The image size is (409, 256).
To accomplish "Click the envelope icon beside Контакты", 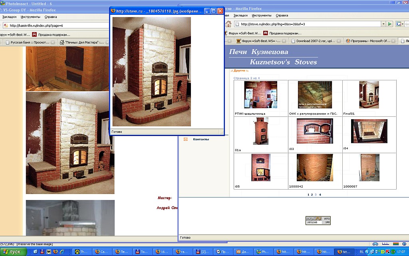I will click(x=185, y=139).
